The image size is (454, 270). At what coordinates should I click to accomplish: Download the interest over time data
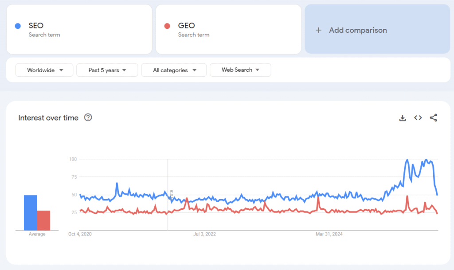pos(403,118)
